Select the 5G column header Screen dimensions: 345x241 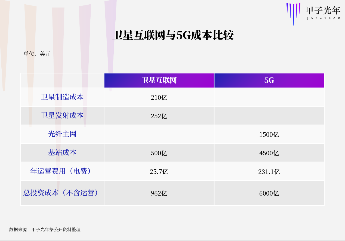click(x=269, y=80)
